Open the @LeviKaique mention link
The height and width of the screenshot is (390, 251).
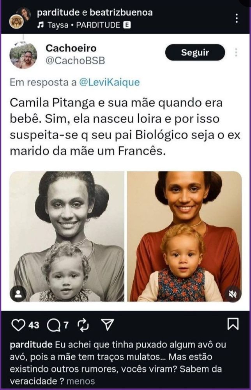(110, 82)
